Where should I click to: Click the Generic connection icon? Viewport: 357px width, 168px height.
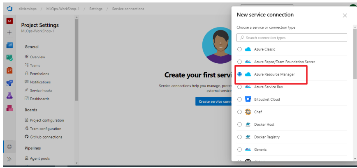click(x=248, y=150)
